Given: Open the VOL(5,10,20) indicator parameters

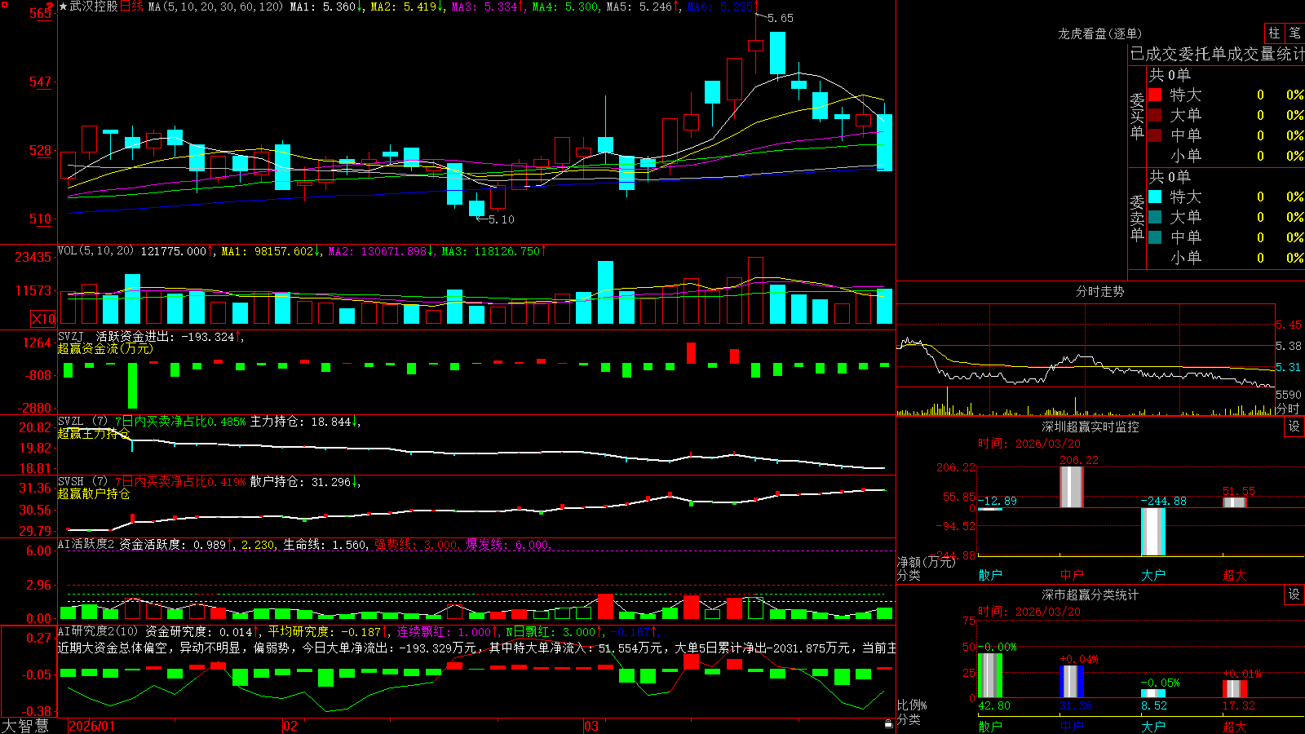Looking at the screenshot, I should [95, 250].
